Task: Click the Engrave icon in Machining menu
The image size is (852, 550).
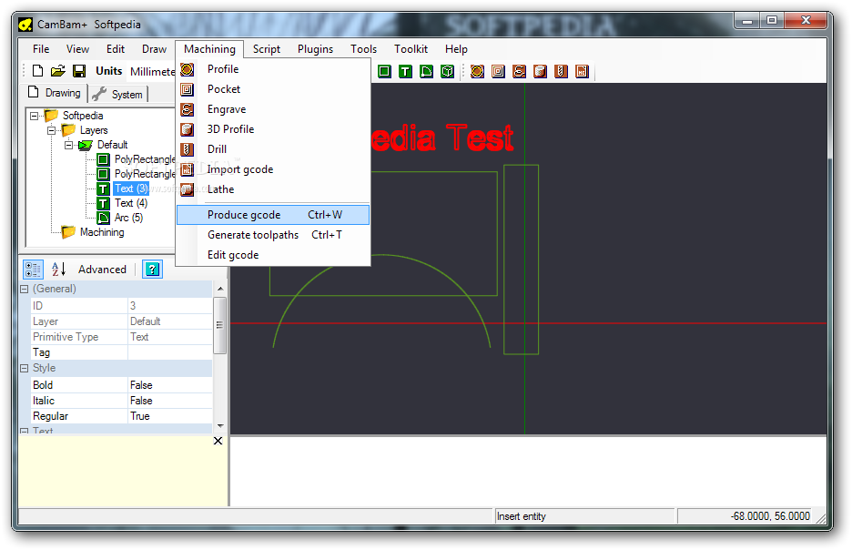Action: [x=187, y=109]
